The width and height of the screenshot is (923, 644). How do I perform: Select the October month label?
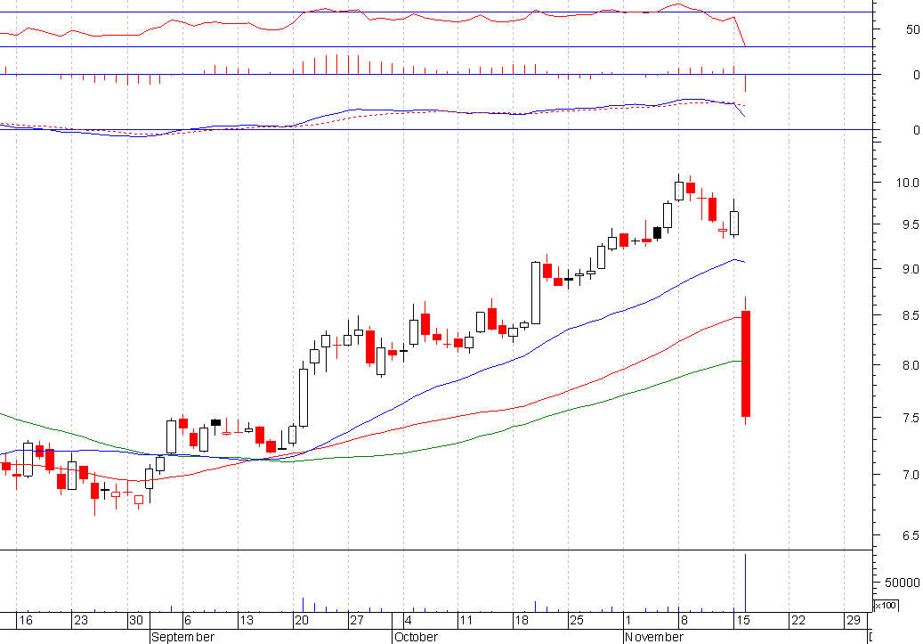(x=417, y=637)
